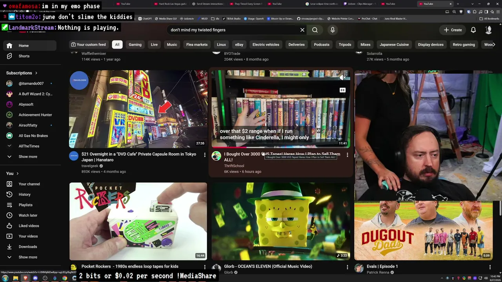Screen dimensions: 502x282
Task: Unmute the VHS tapes video preview
Action: click(342, 78)
